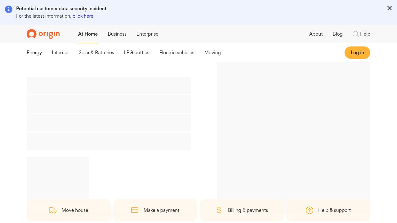The image size is (397, 223).
Task: Open the LPG bottles menu
Action: pos(136,53)
